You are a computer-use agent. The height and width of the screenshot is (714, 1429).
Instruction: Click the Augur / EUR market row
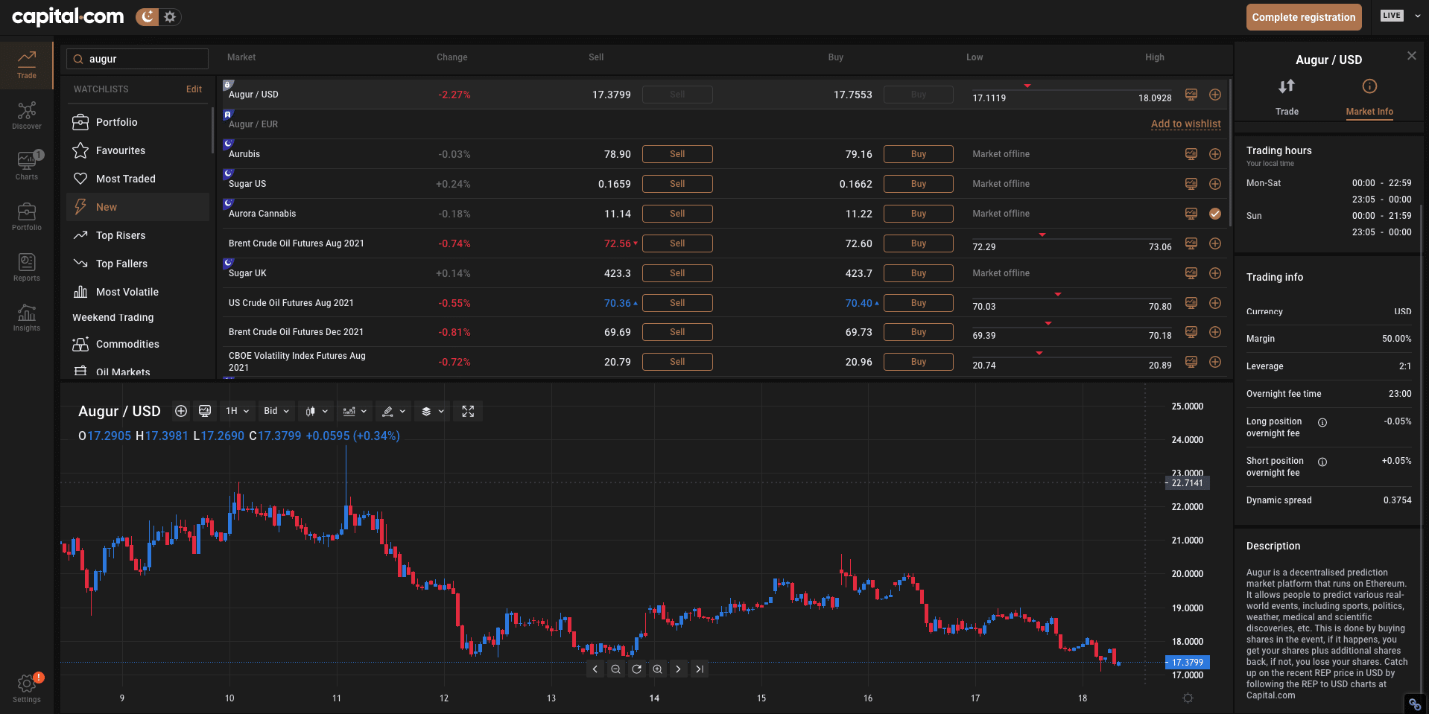[x=724, y=124]
